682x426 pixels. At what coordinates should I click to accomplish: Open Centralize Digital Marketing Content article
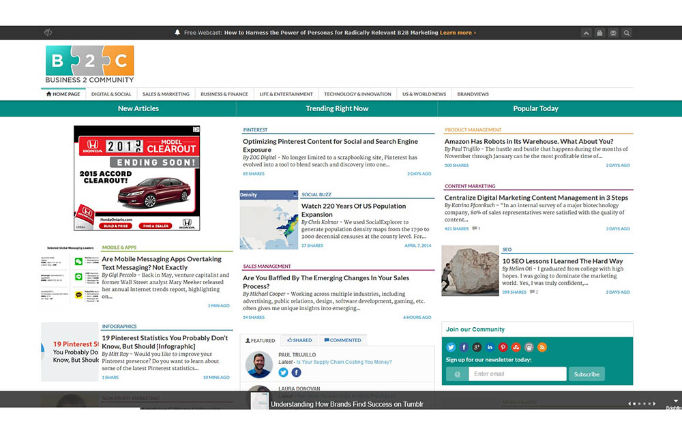click(x=536, y=198)
